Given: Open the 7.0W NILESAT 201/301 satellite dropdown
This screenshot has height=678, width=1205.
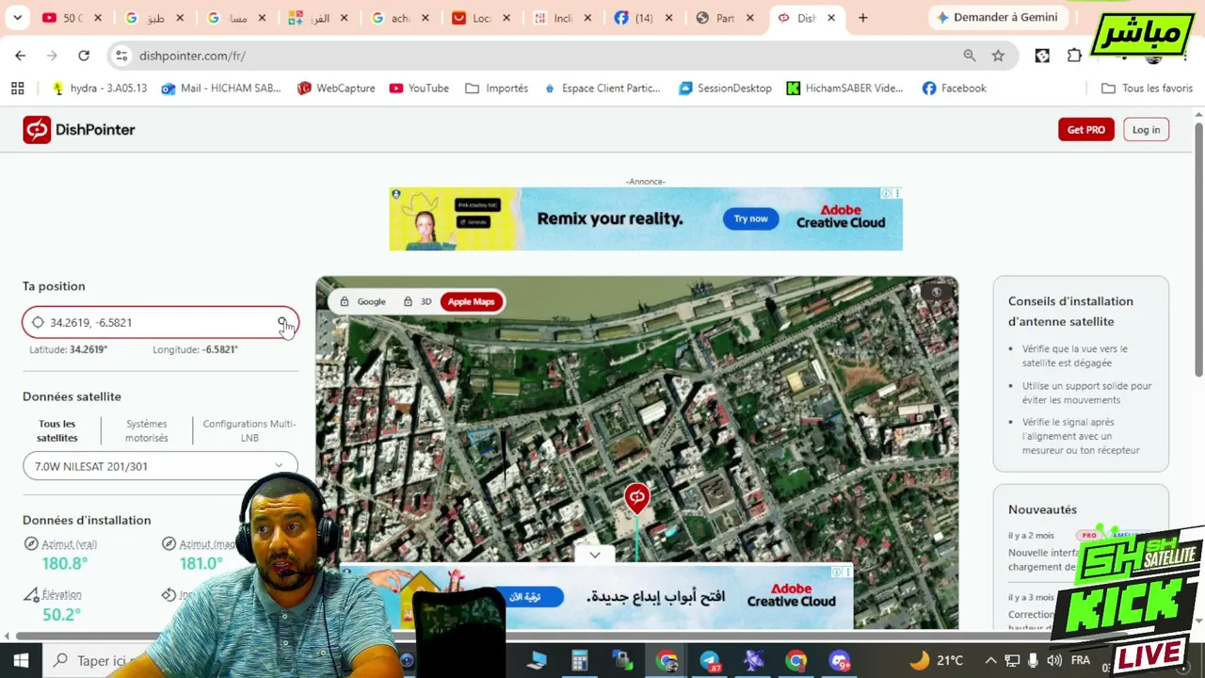Looking at the screenshot, I should pyautogui.click(x=160, y=466).
